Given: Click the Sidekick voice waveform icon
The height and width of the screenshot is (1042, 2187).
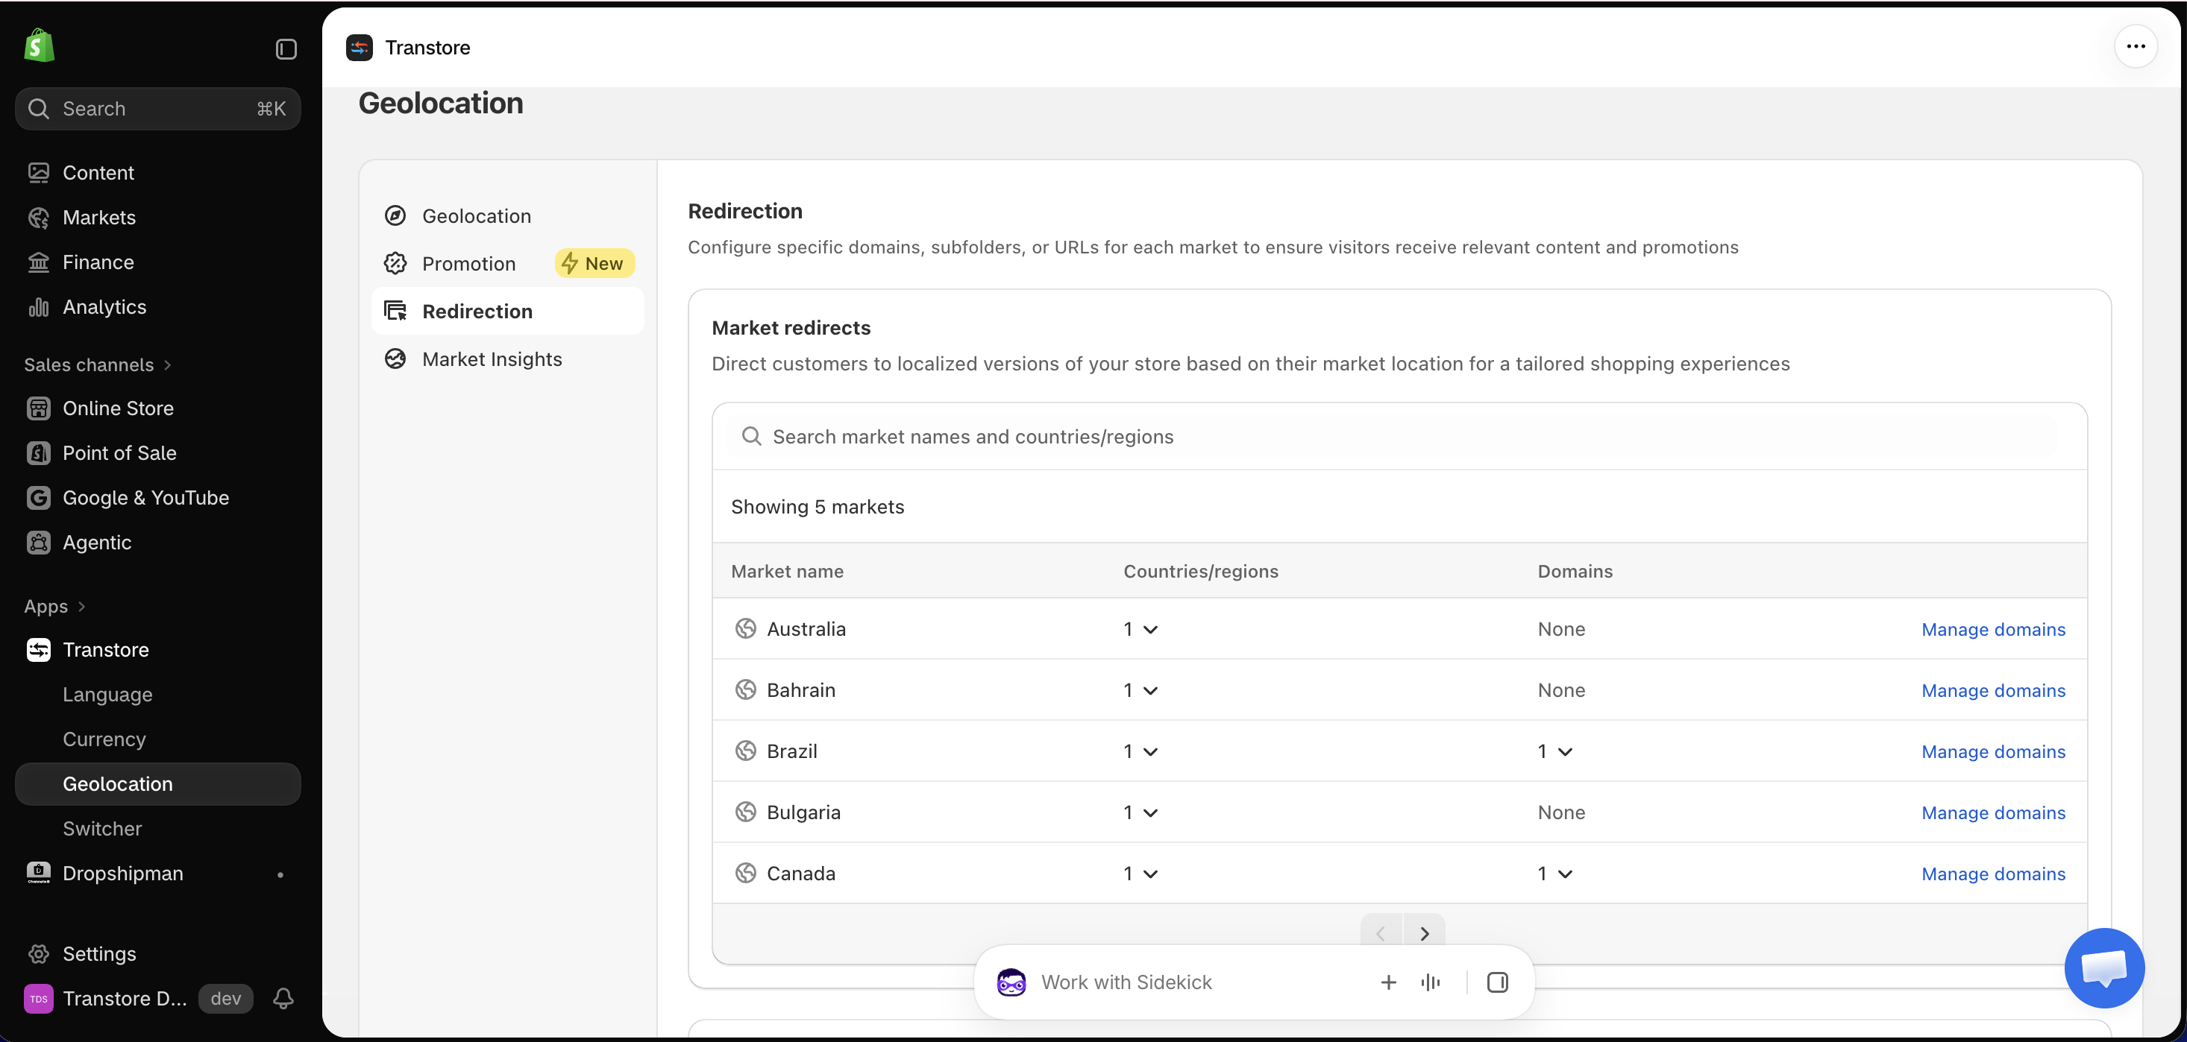Looking at the screenshot, I should click(1431, 982).
